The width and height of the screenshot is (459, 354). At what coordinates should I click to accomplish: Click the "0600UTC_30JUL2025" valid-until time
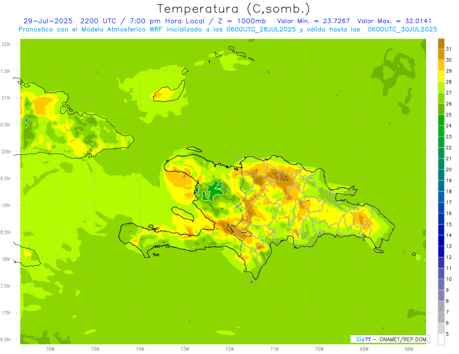click(402, 29)
